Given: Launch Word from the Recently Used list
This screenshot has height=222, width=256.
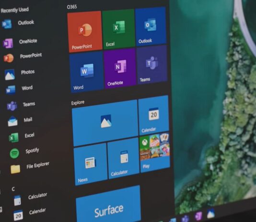Looking at the screenshot, I should [19, 89].
